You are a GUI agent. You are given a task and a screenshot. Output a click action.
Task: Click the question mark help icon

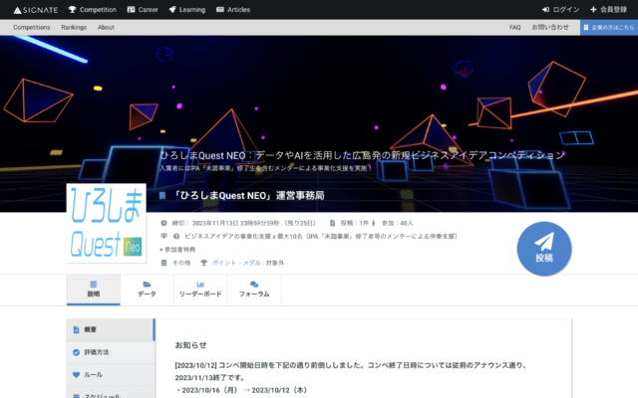[x=176, y=236]
